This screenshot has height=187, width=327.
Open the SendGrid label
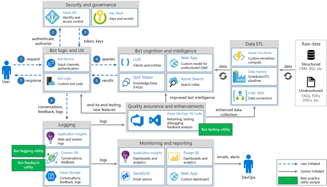(x=141, y=173)
